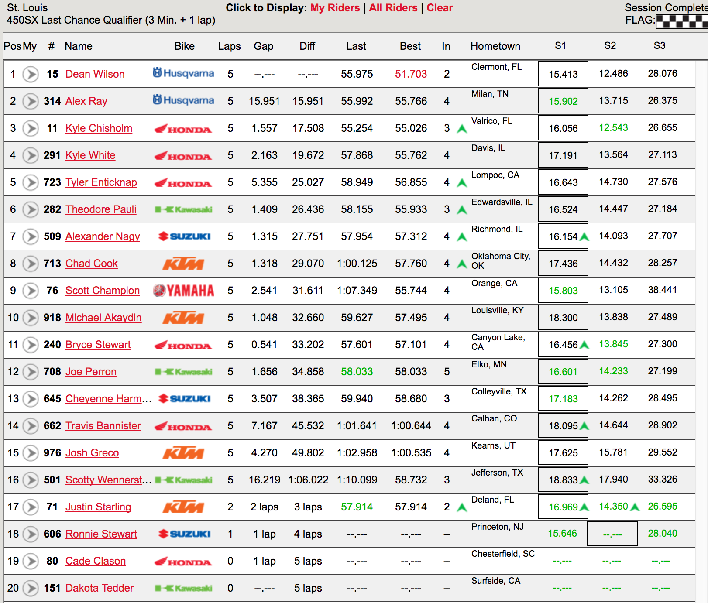Click Suzuki logo in Alexander Nagy row
The height and width of the screenshot is (603, 708).
point(185,236)
